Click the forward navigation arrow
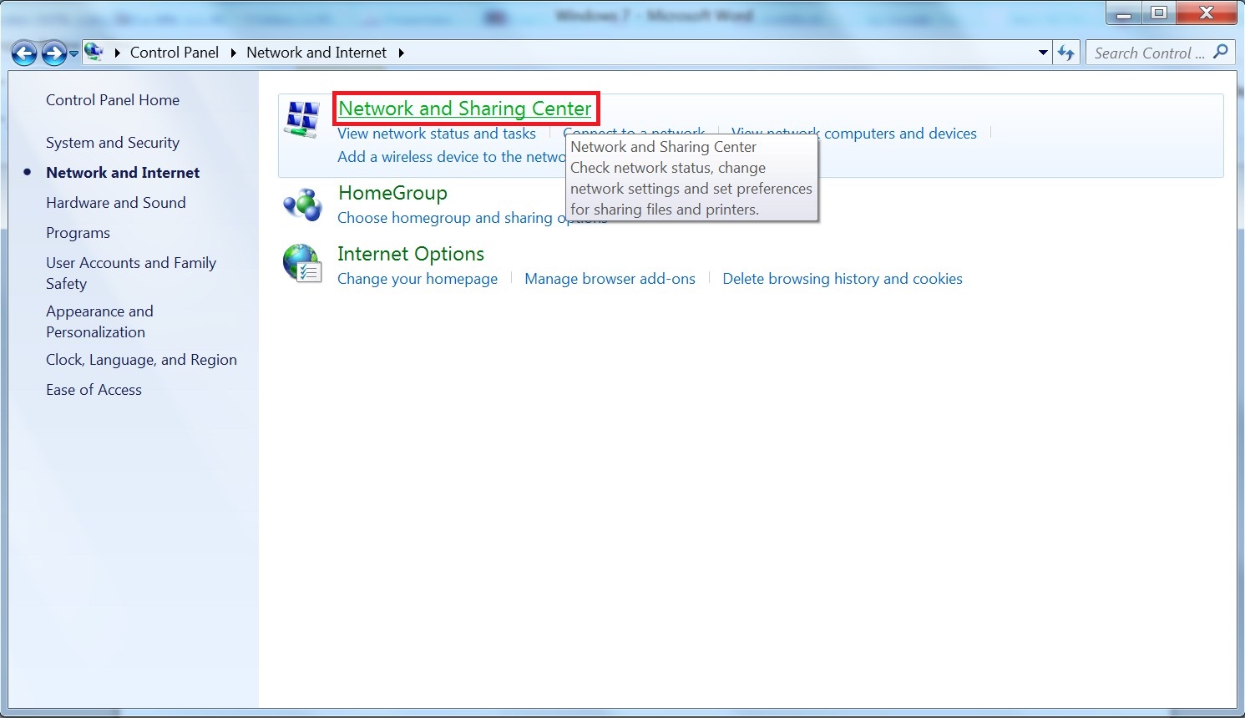The image size is (1245, 718). [52, 53]
